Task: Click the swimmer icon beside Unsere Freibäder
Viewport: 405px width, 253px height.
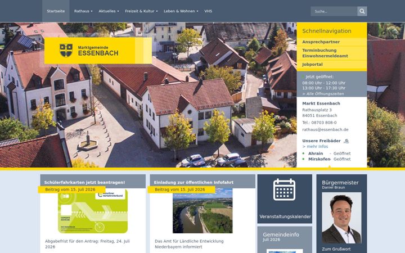Action: click(346, 141)
